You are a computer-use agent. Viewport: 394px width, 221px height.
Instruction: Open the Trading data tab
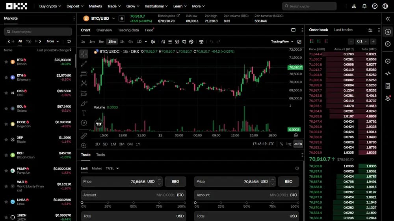pyautogui.click(x=128, y=30)
